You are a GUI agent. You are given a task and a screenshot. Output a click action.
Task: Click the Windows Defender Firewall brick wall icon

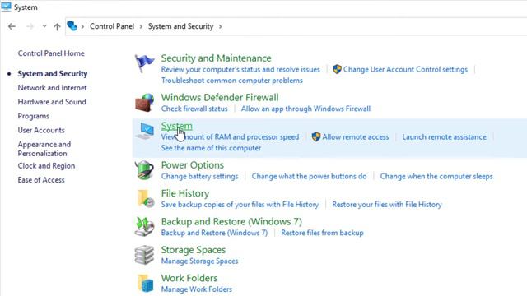(x=145, y=102)
